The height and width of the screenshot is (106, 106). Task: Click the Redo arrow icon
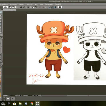(x=24, y=7)
